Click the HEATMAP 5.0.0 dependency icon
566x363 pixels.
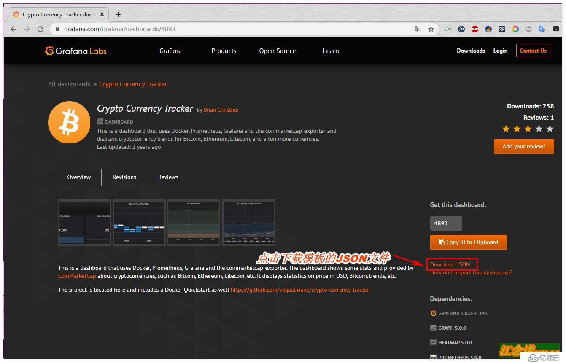pyautogui.click(x=433, y=342)
